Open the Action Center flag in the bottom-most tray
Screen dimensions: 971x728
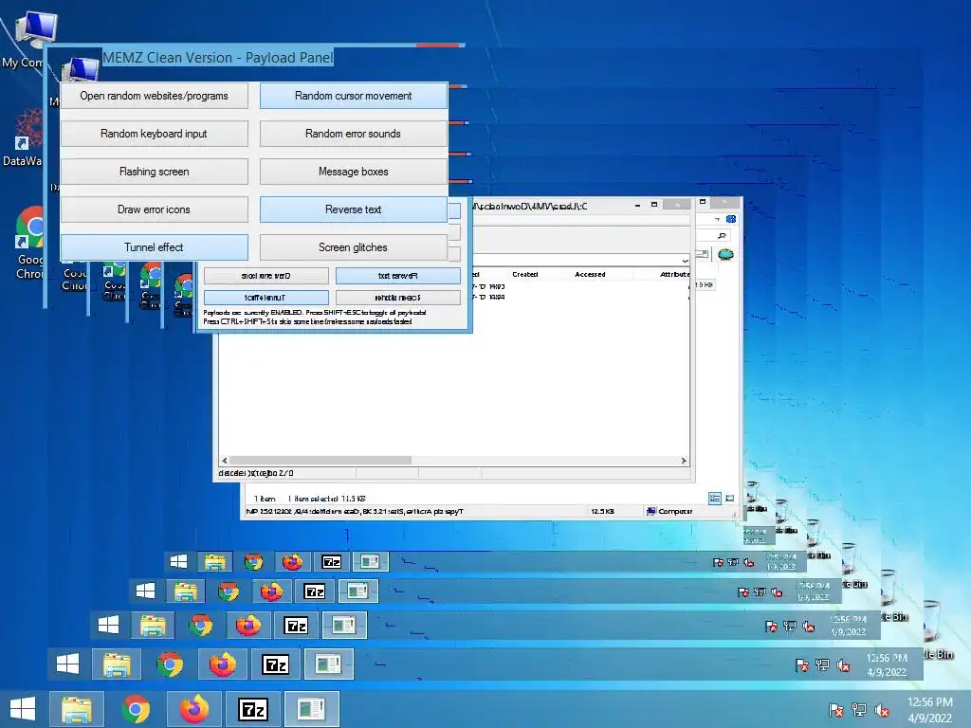pyautogui.click(x=836, y=710)
